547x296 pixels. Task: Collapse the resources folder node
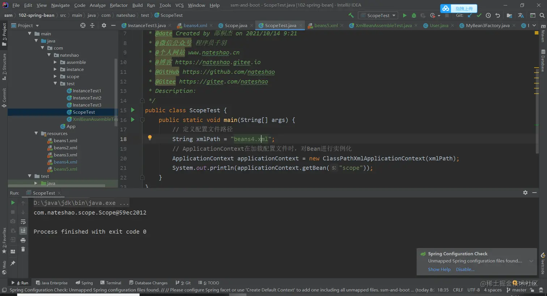(x=36, y=134)
